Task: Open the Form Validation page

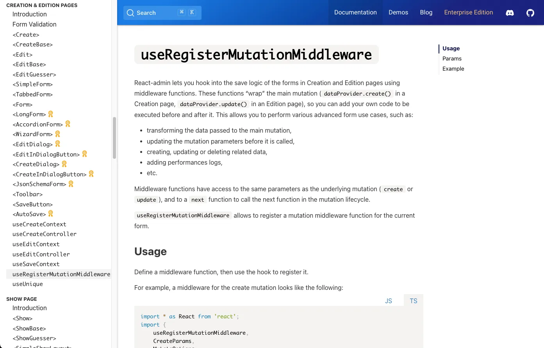Action: pos(35,24)
